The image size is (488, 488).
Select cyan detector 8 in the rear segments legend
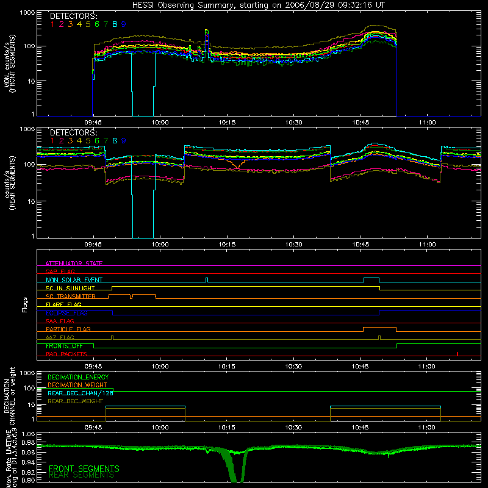pos(115,141)
